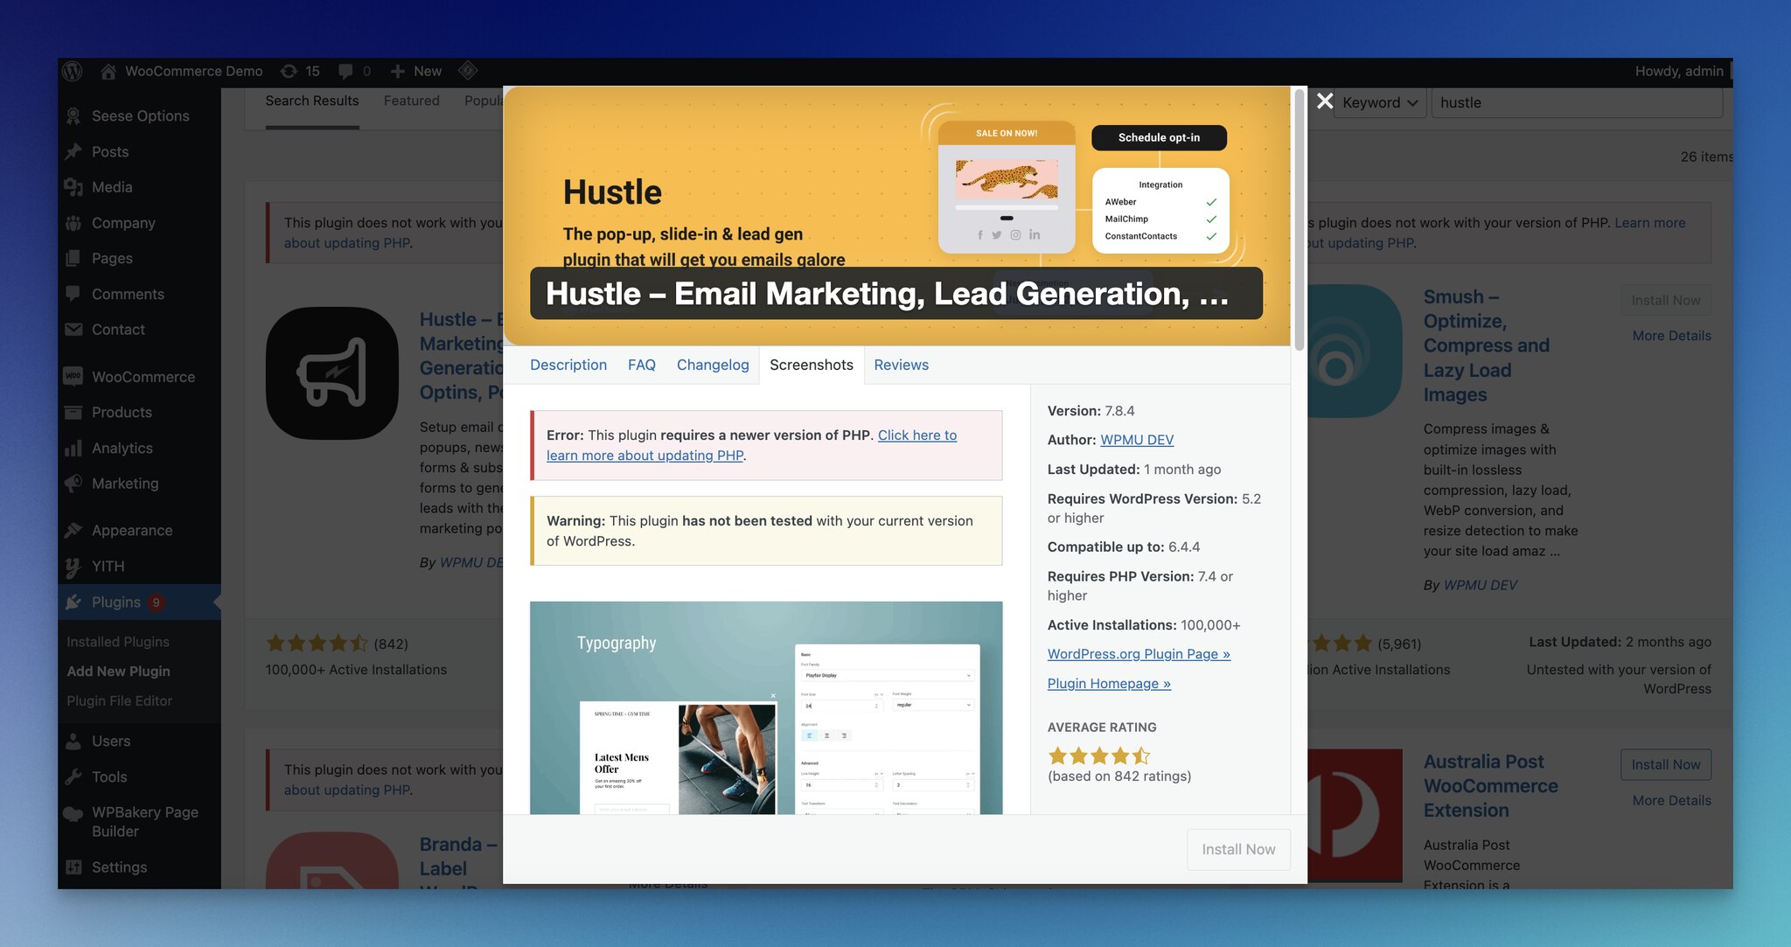Screen dimensions: 1791x947
Task: Switch to the Featured plugins tab
Action: point(411,101)
